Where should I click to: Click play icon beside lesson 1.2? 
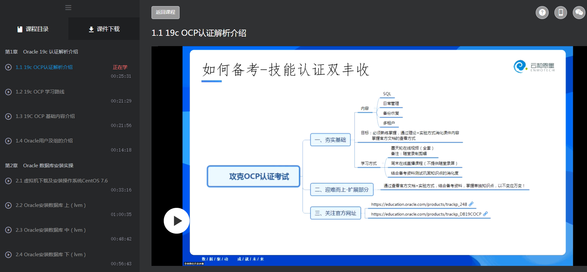8,92
